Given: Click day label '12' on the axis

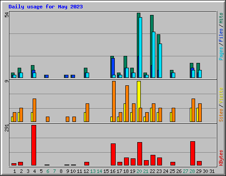Looking at the screenshot, I should tap(86, 171).
